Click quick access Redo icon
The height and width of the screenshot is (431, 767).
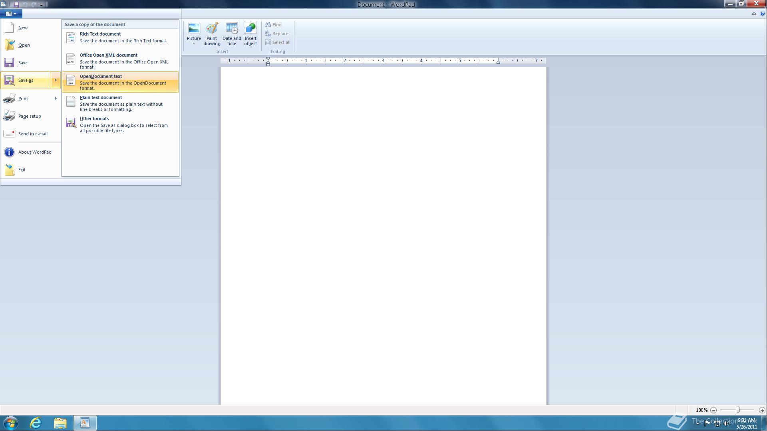click(34, 4)
